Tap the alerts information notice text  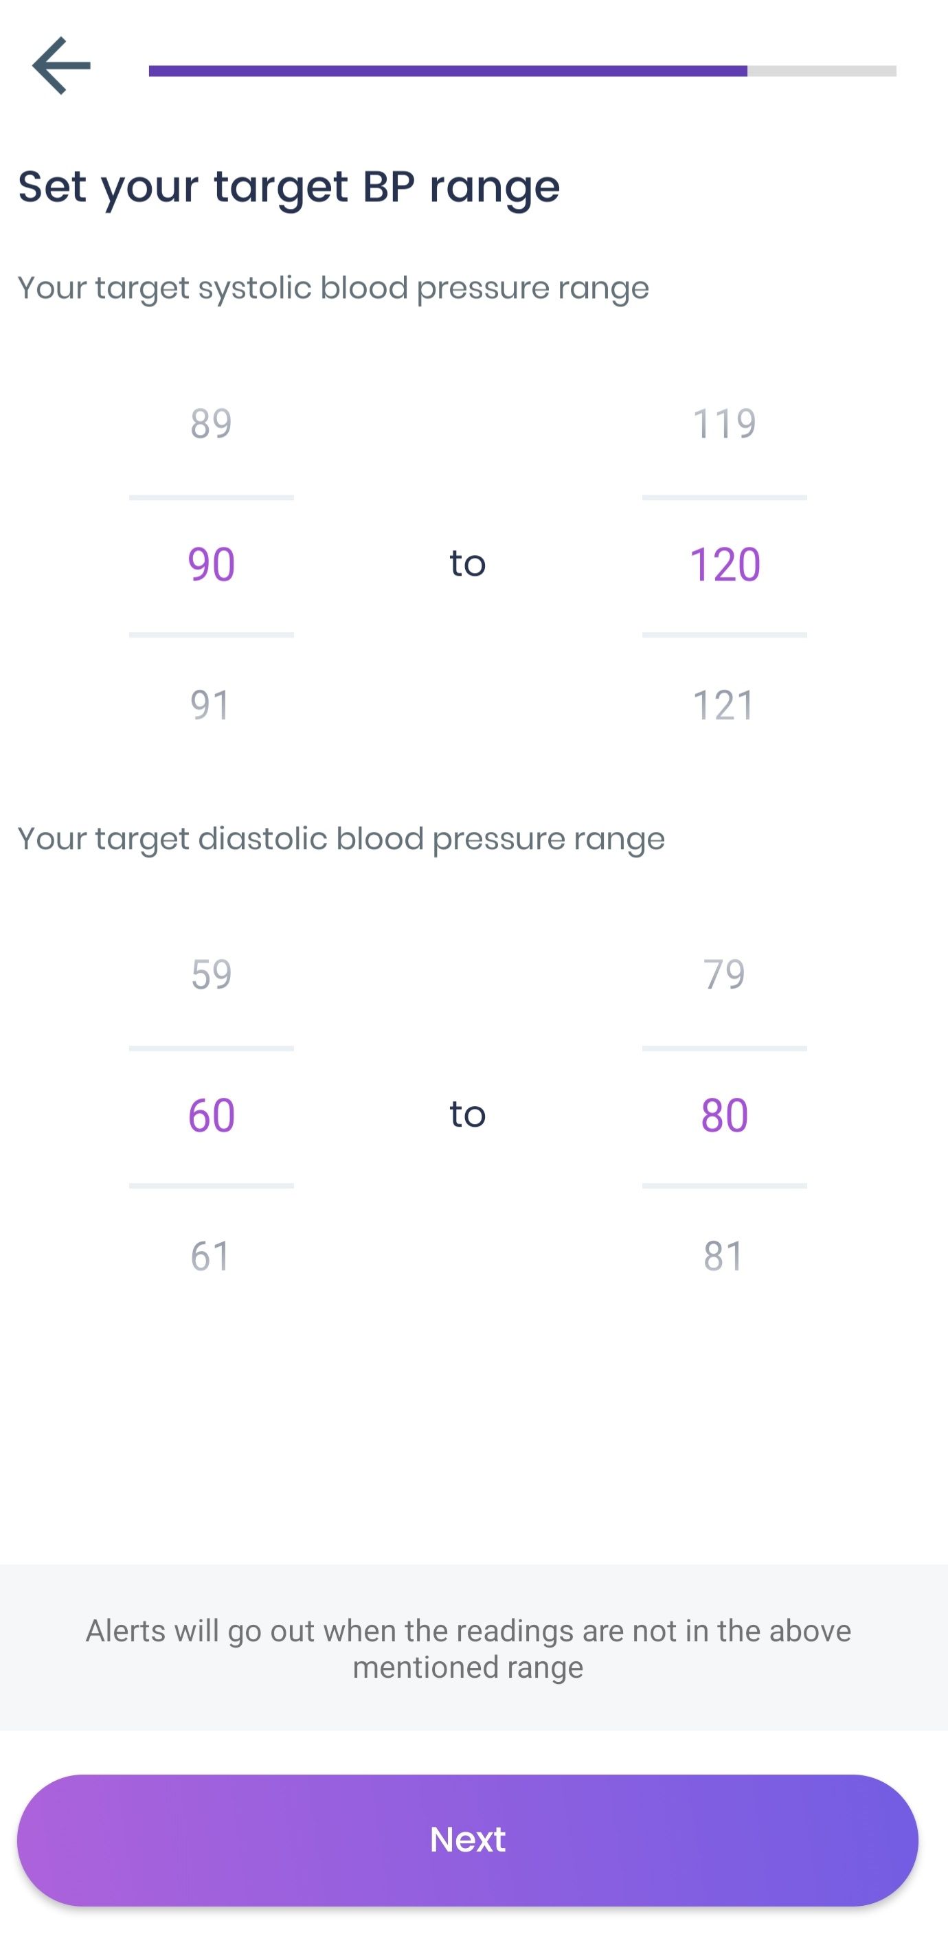[x=468, y=1649]
